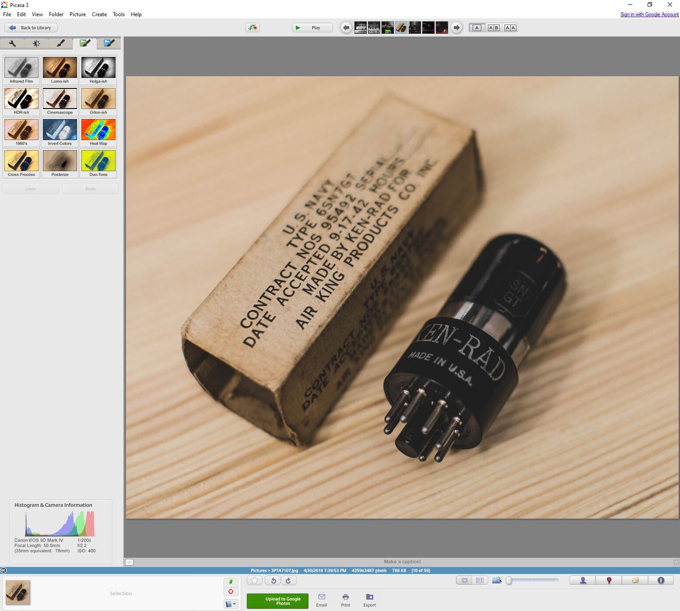Apply the Cinemascope effect

point(60,101)
